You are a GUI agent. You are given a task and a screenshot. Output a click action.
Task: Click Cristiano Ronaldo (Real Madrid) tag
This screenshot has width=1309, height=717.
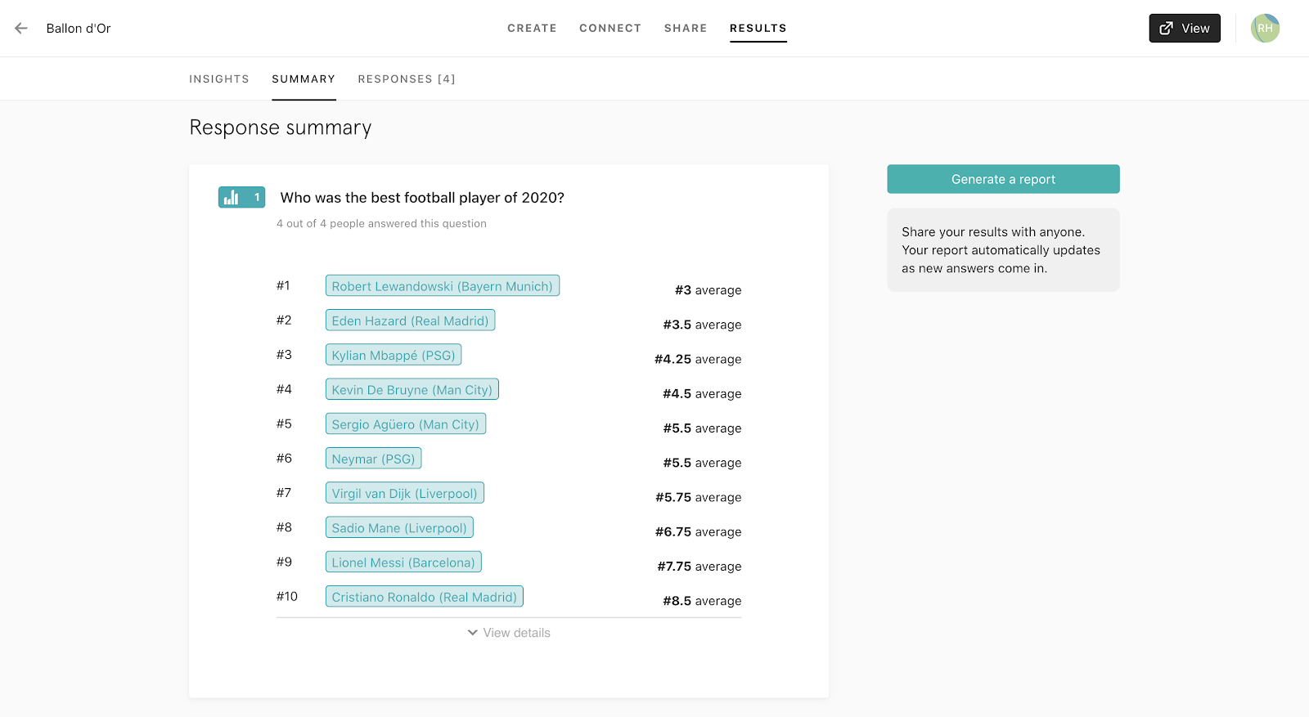425,597
